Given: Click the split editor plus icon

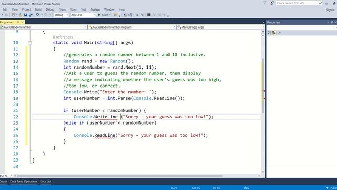Looking at the screenshot, I should point(263,32).
